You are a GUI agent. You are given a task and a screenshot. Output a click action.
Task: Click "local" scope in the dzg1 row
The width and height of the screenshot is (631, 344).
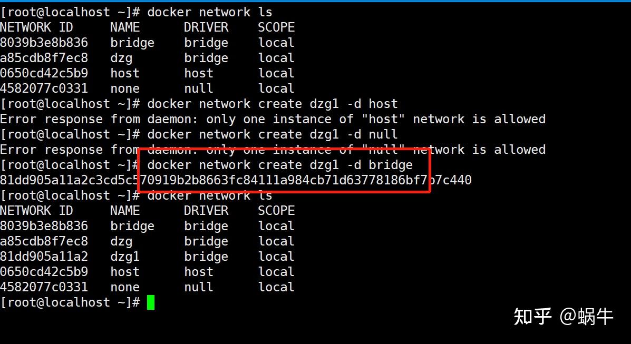276,257
